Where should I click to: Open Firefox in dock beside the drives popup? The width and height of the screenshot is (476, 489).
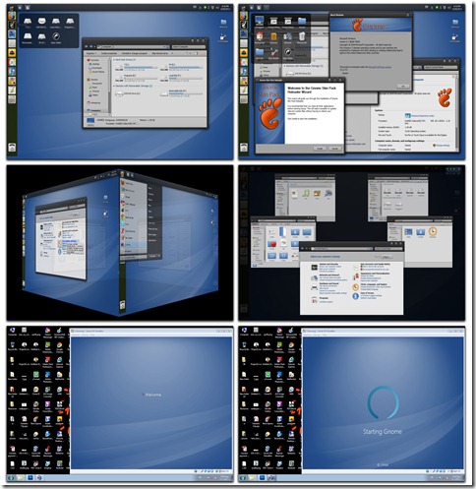(x=12, y=16)
